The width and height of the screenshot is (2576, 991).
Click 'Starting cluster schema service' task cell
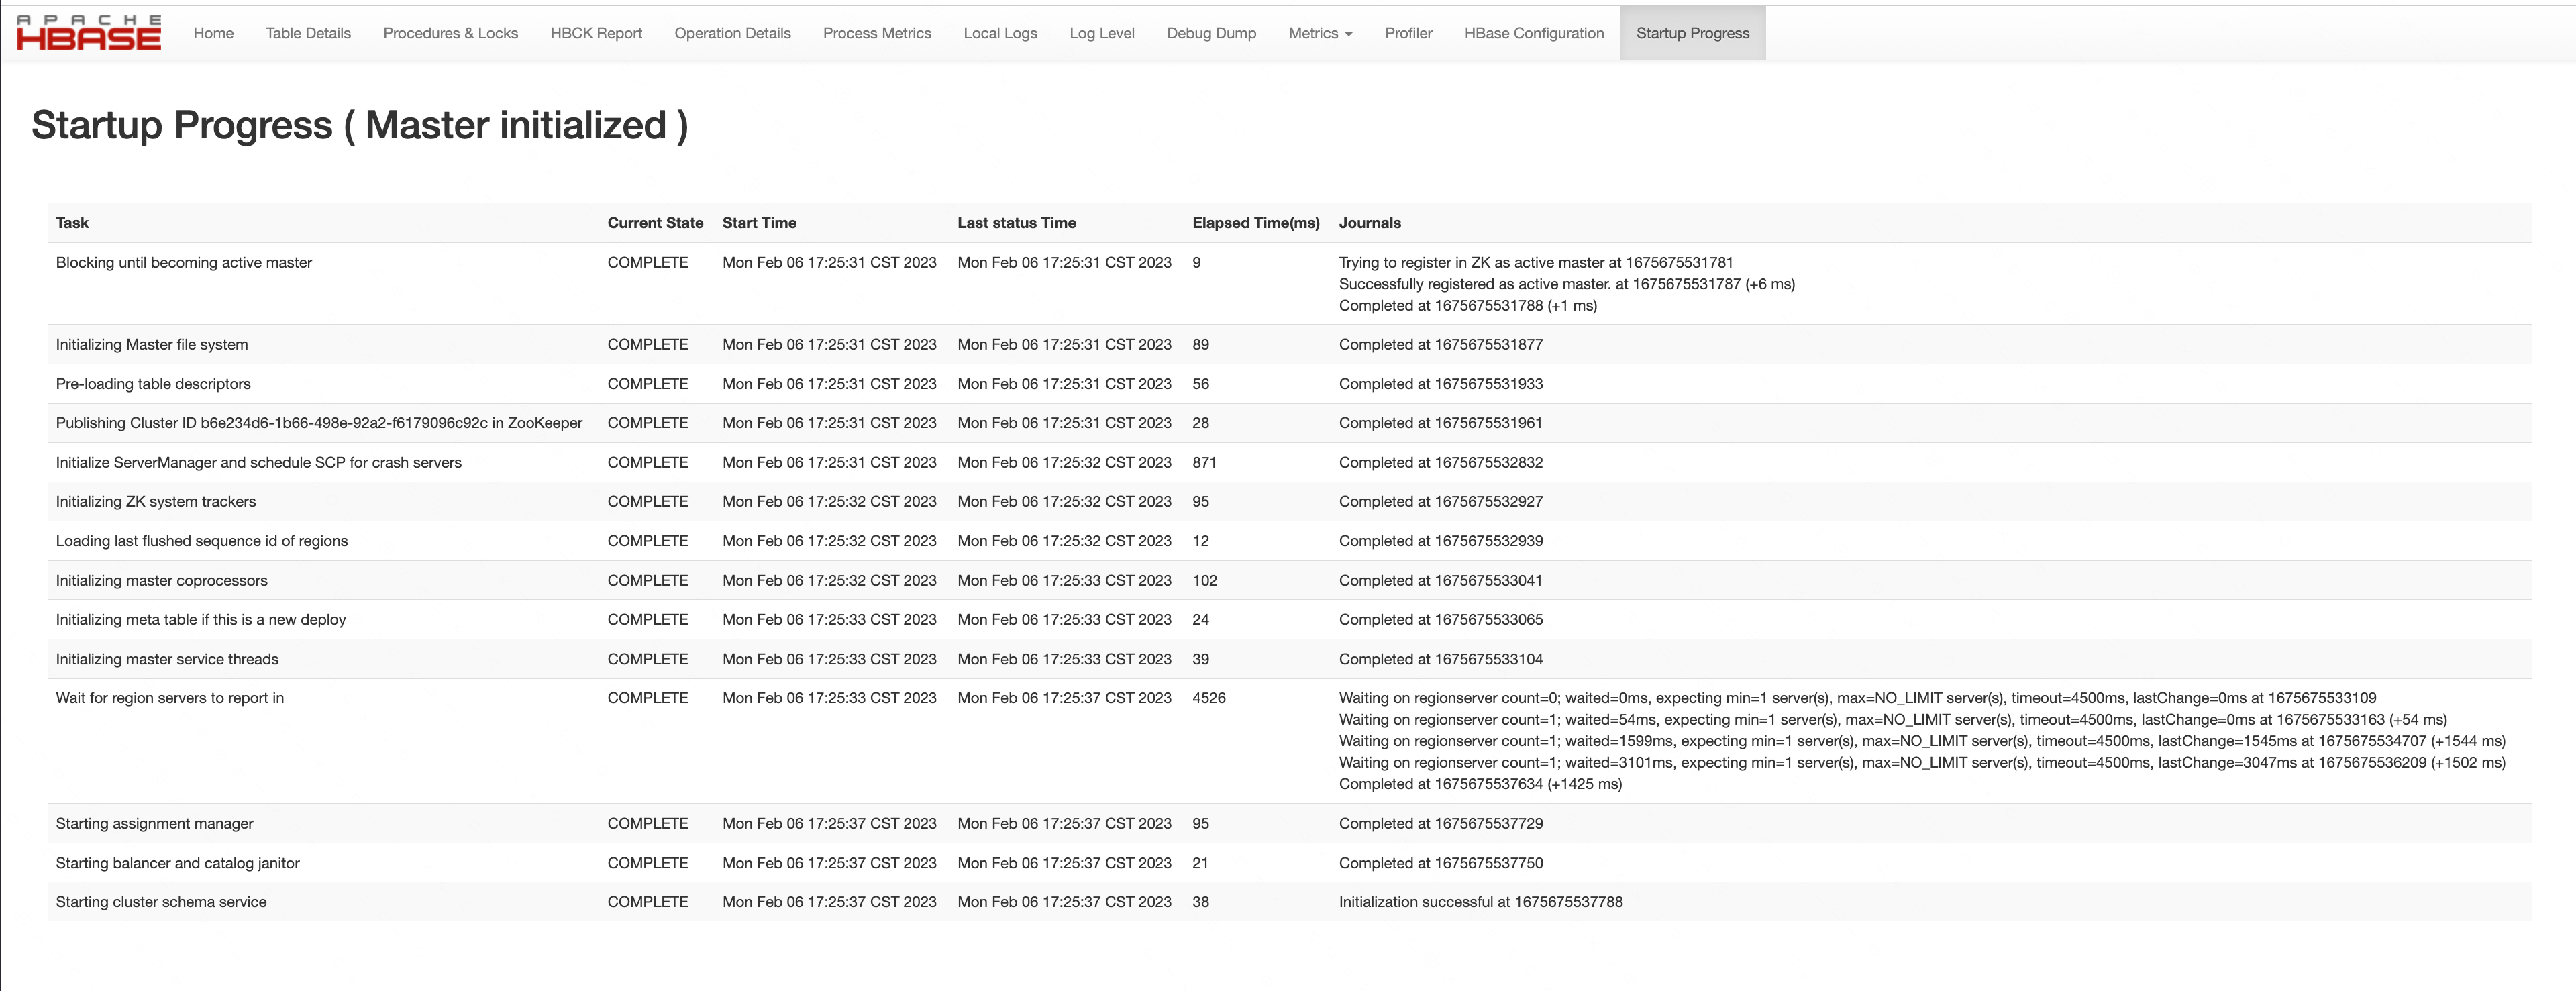pyautogui.click(x=161, y=902)
